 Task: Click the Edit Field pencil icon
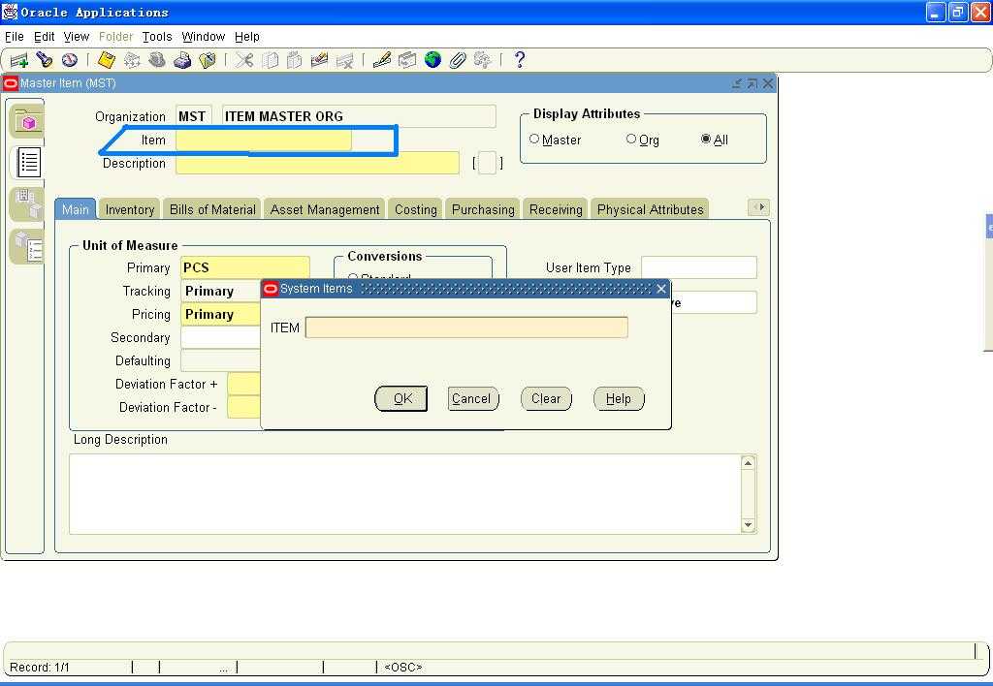point(382,60)
